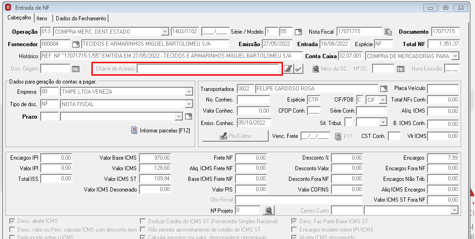Open lookup icon next to Série / Modelo
This screenshot has width=475, height=239.
click(298, 32)
